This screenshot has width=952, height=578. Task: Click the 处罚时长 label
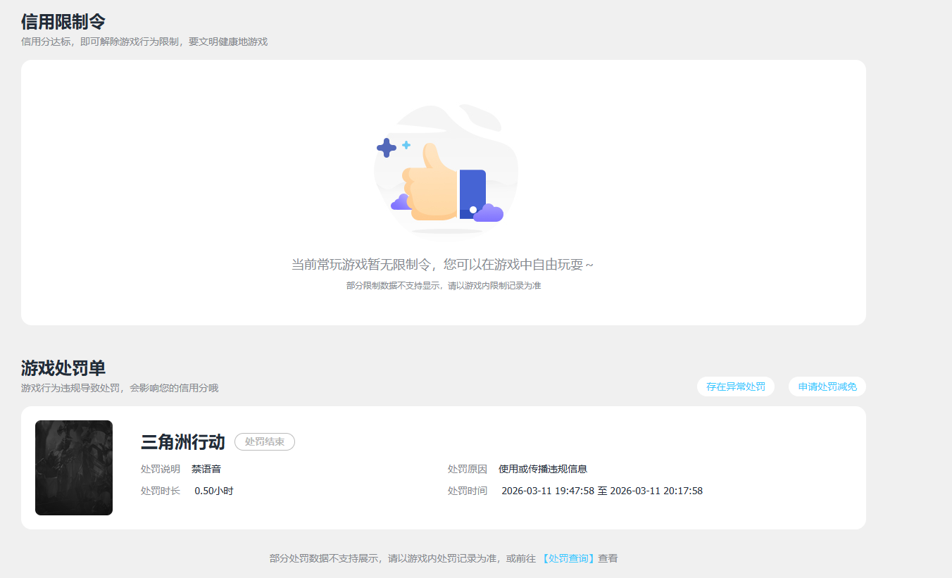(x=161, y=491)
